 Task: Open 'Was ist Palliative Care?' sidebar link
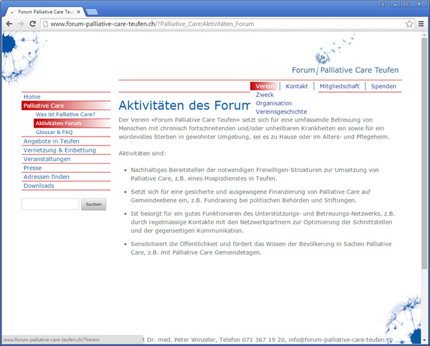pyautogui.click(x=65, y=114)
